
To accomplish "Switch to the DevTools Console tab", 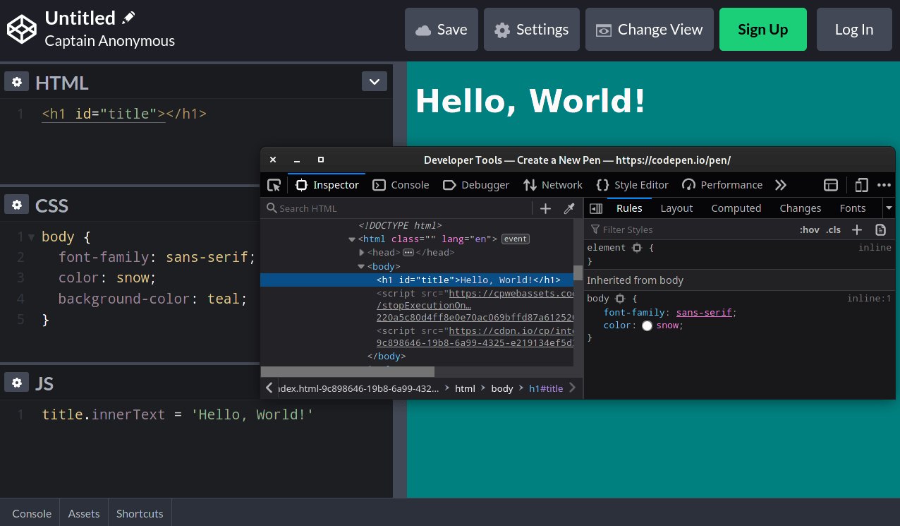I will pyautogui.click(x=400, y=184).
